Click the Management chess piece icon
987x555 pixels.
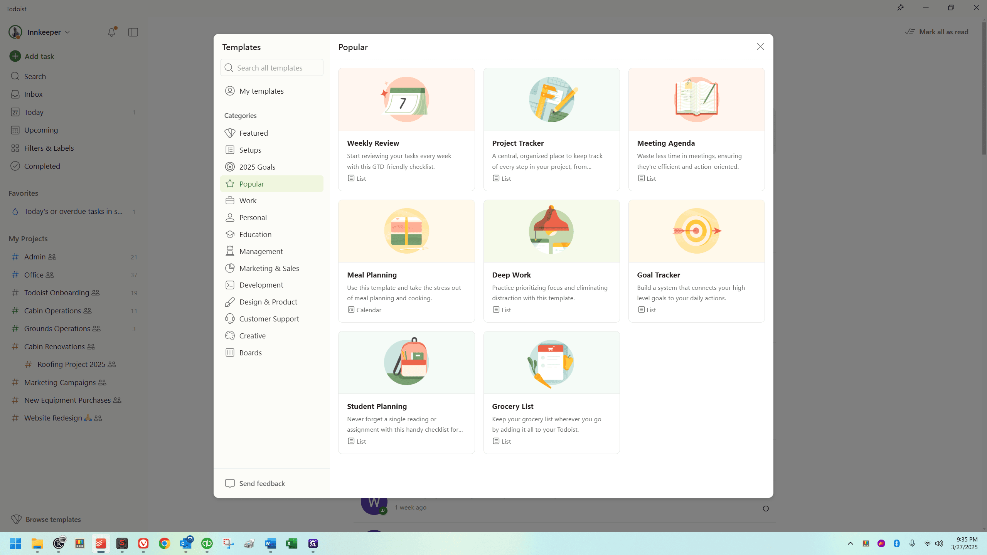coord(230,251)
